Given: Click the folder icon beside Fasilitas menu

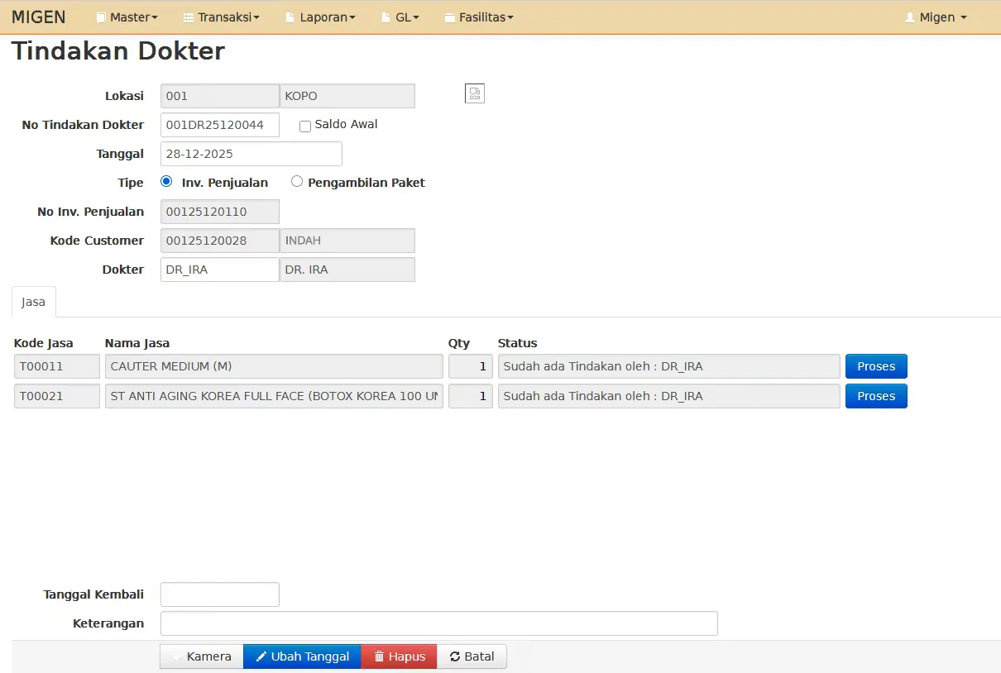Looking at the screenshot, I should pyautogui.click(x=449, y=17).
